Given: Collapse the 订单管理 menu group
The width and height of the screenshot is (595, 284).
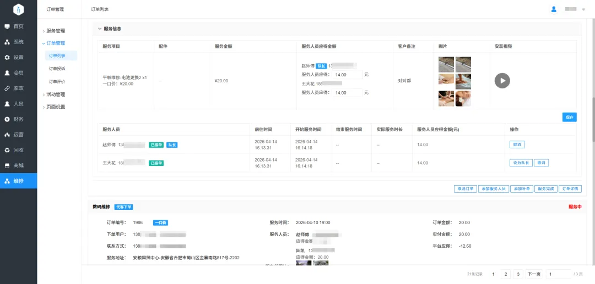Looking at the screenshot, I should click(x=55, y=43).
